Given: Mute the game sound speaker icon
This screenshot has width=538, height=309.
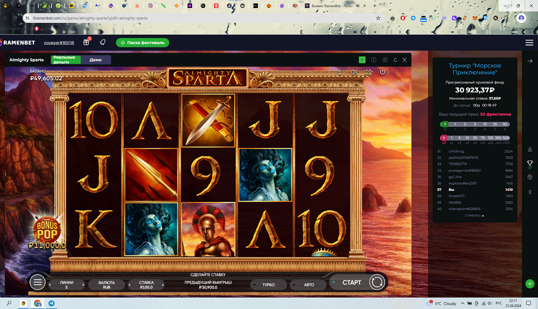Looking at the screenshot, I should (354, 72).
